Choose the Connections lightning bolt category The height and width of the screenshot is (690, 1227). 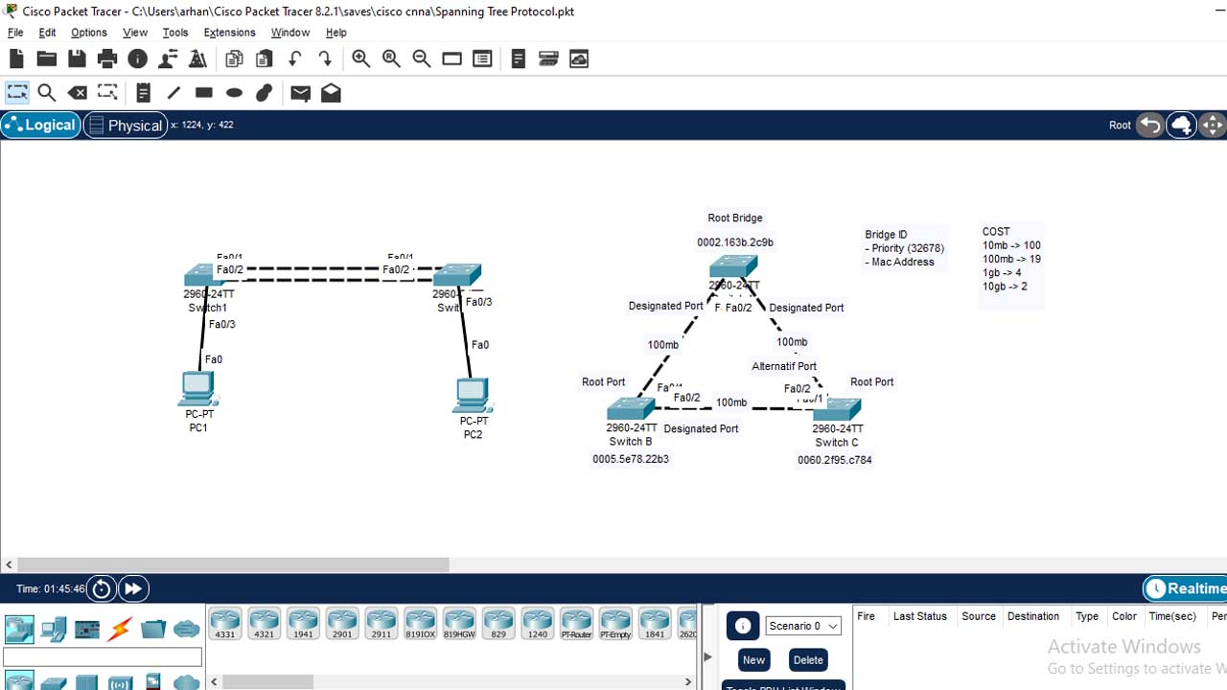[x=120, y=630]
